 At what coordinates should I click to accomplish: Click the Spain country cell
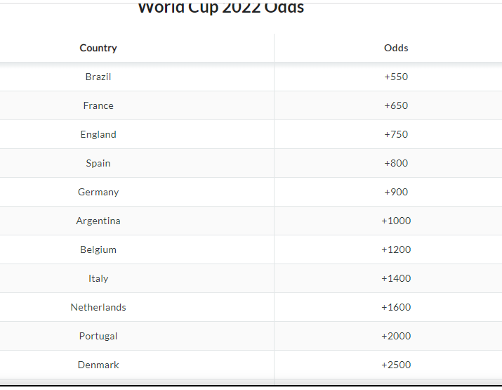pyautogui.click(x=98, y=163)
